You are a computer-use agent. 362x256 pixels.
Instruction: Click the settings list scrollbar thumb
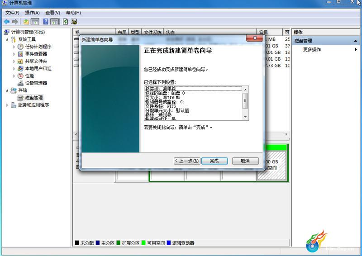tap(245, 101)
